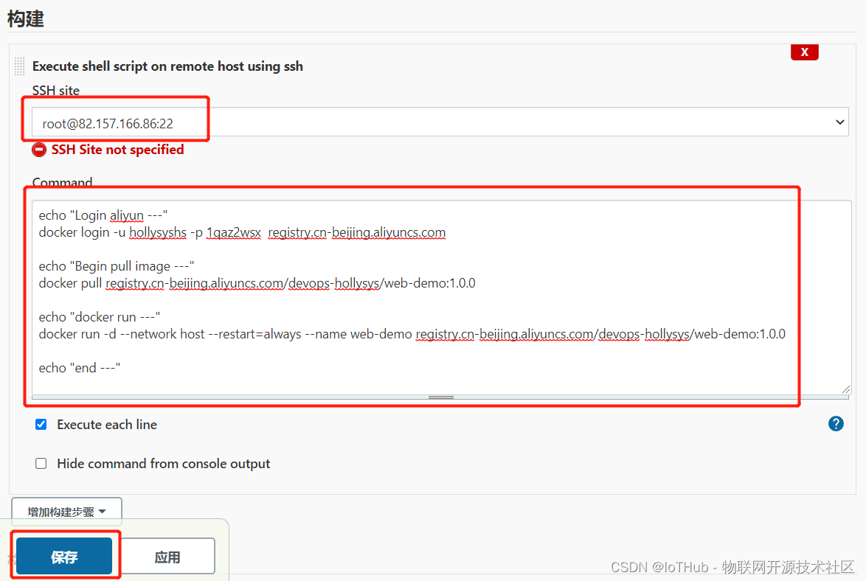Image resolution: width=866 pixels, height=581 pixels.
Task: Click inside the Command text area
Action: pyautogui.click(x=441, y=297)
